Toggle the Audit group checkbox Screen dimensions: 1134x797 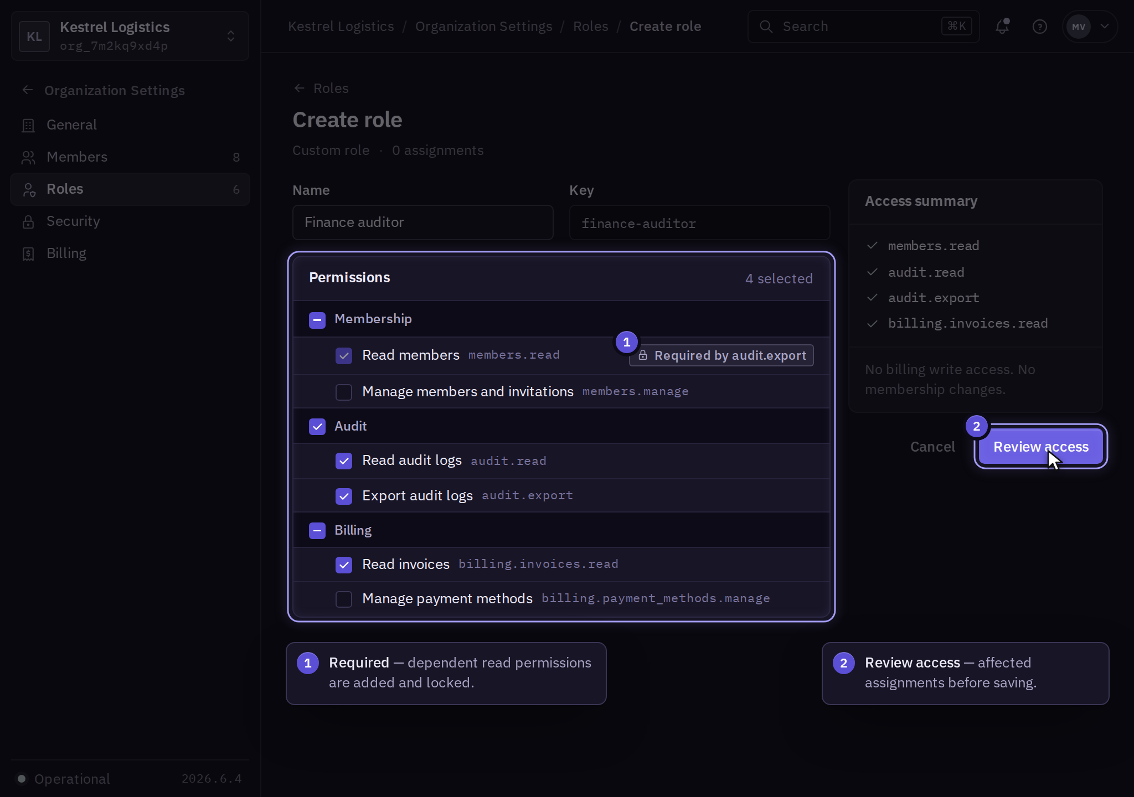tap(317, 427)
